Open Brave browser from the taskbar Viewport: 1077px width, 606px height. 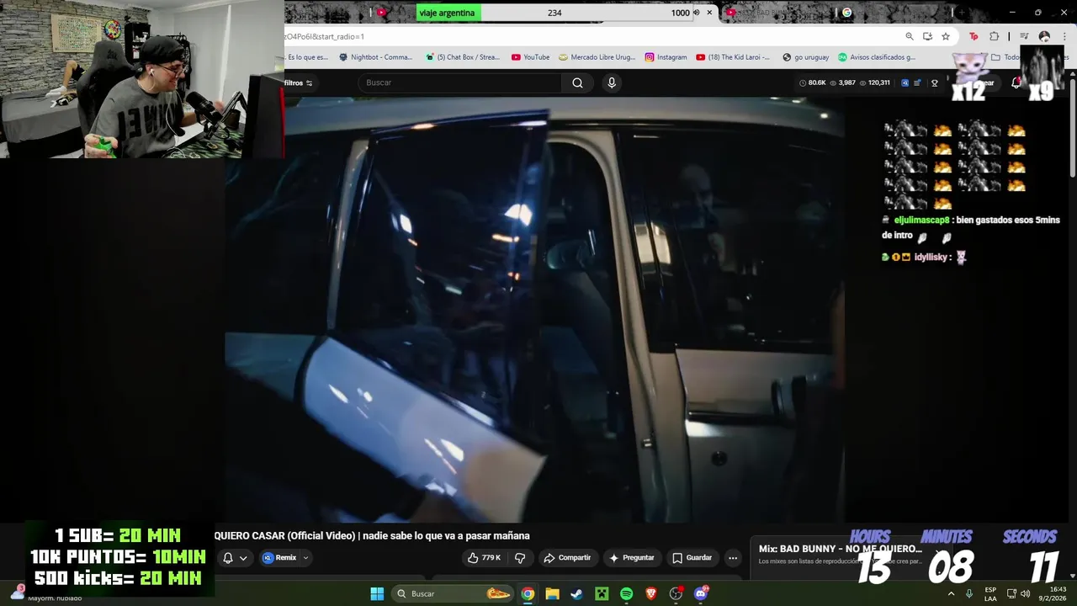pos(650,593)
